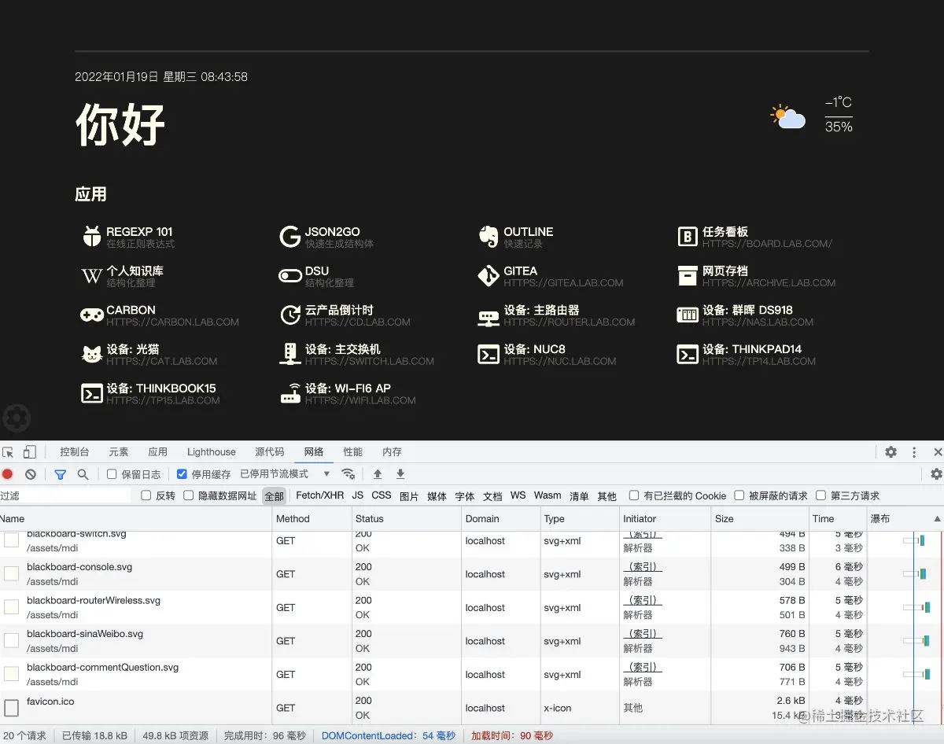Open the OUTLINE quick notes app
944x744 pixels.
pyautogui.click(x=527, y=232)
